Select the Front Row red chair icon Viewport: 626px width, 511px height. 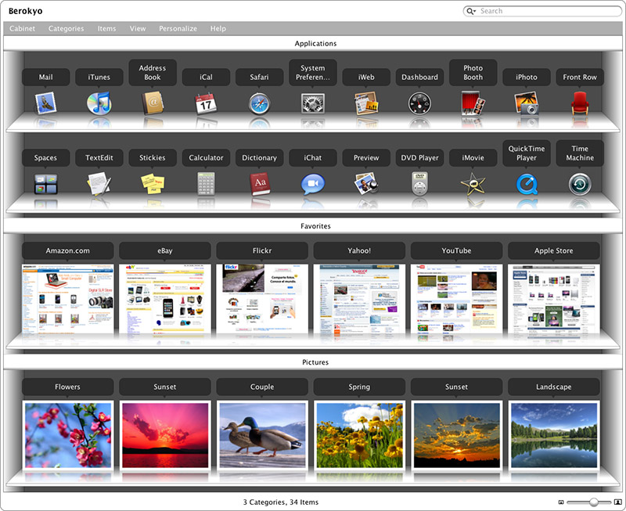coord(580,103)
